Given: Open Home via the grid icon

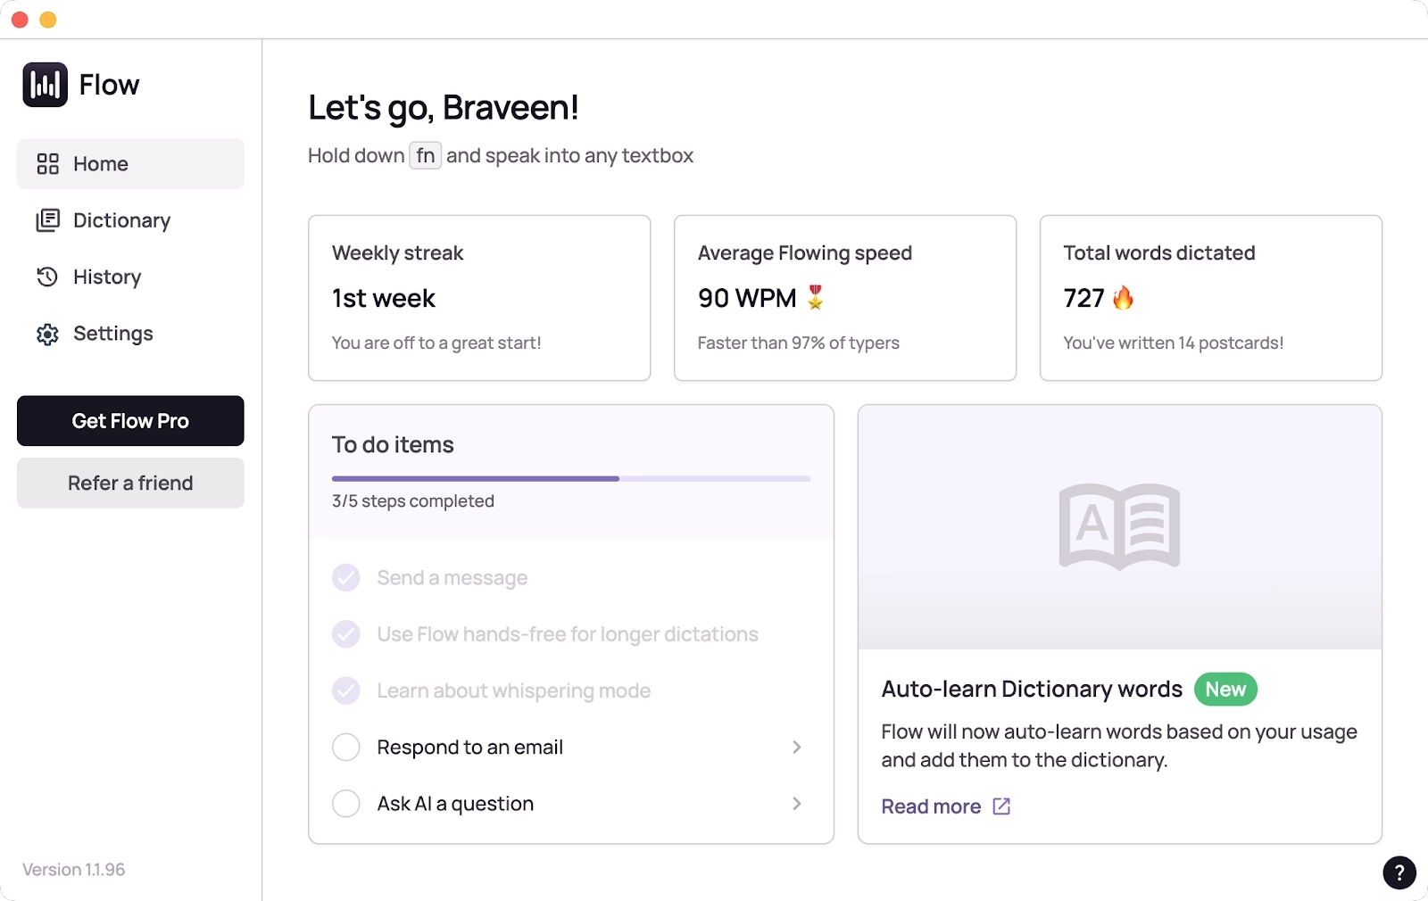Looking at the screenshot, I should [x=48, y=163].
